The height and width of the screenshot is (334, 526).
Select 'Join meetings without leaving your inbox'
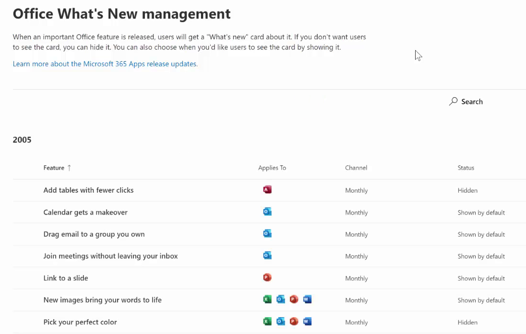111,256
